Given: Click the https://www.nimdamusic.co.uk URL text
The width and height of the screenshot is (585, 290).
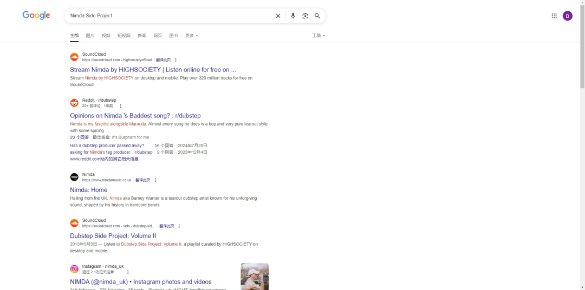Looking at the screenshot, I should pyautogui.click(x=107, y=180).
